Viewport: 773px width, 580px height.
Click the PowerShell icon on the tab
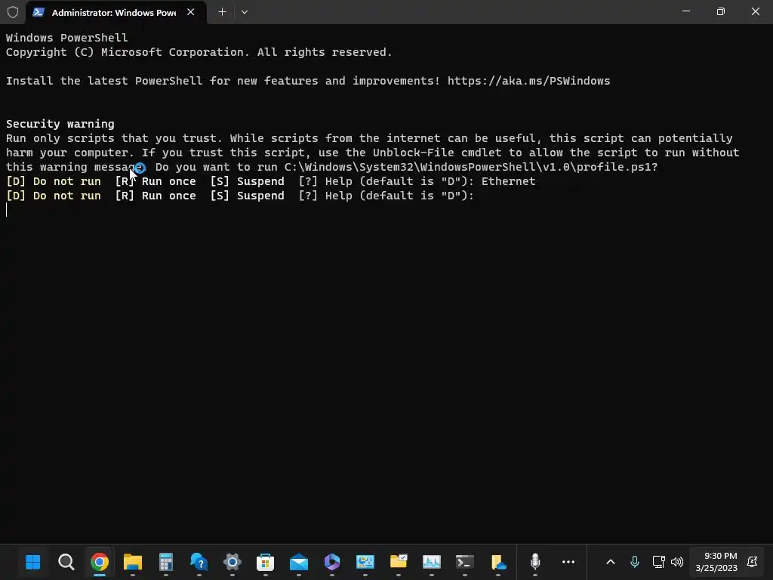(x=38, y=12)
